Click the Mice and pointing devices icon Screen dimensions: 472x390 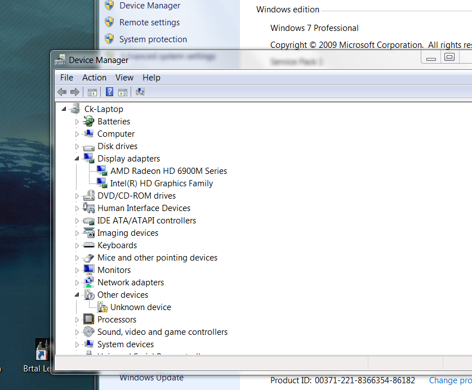tap(89, 258)
